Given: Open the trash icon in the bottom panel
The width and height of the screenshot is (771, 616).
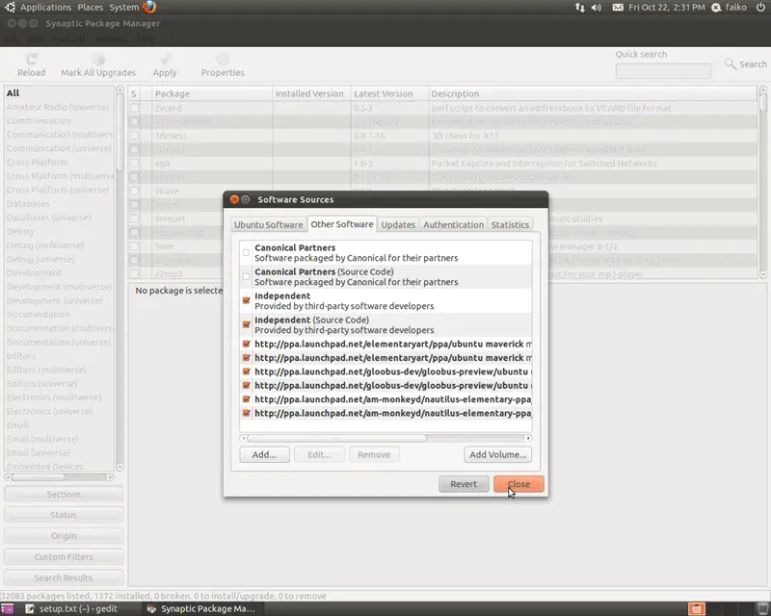Looking at the screenshot, I should (x=762, y=609).
